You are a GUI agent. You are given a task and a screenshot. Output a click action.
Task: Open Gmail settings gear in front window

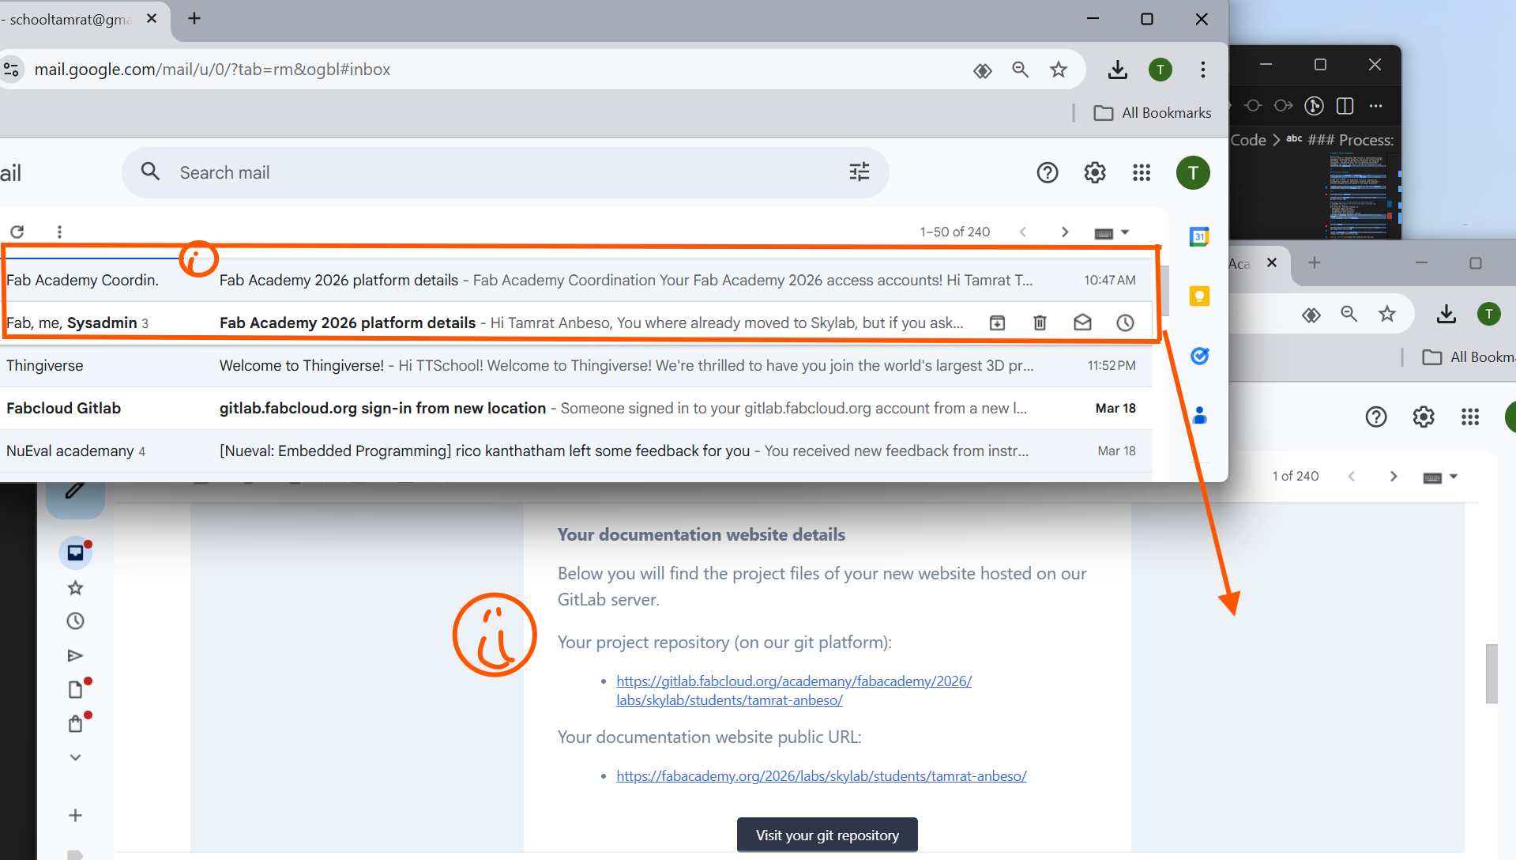[x=1095, y=172]
